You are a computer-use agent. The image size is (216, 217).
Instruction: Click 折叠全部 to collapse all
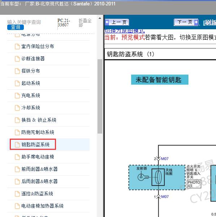[85, 23]
